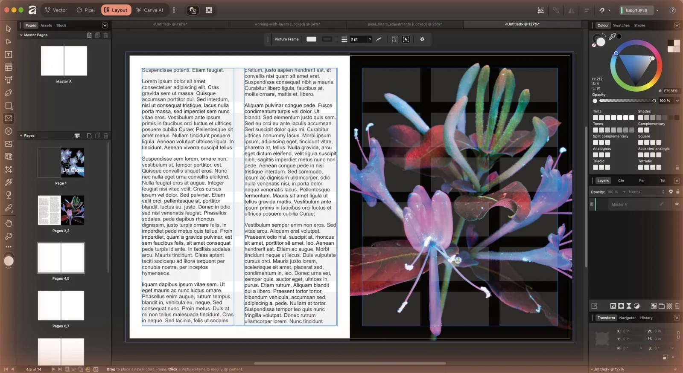
Task: Click the Export JPEG button
Action: click(x=636, y=10)
